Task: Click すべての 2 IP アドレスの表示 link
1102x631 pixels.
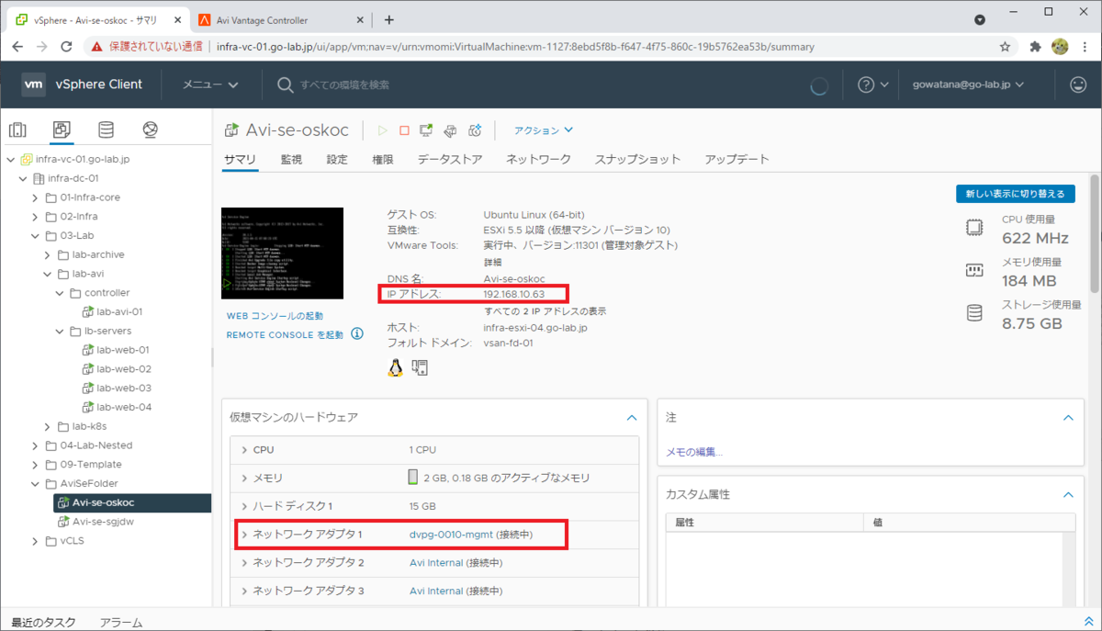Action: [x=545, y=310]
